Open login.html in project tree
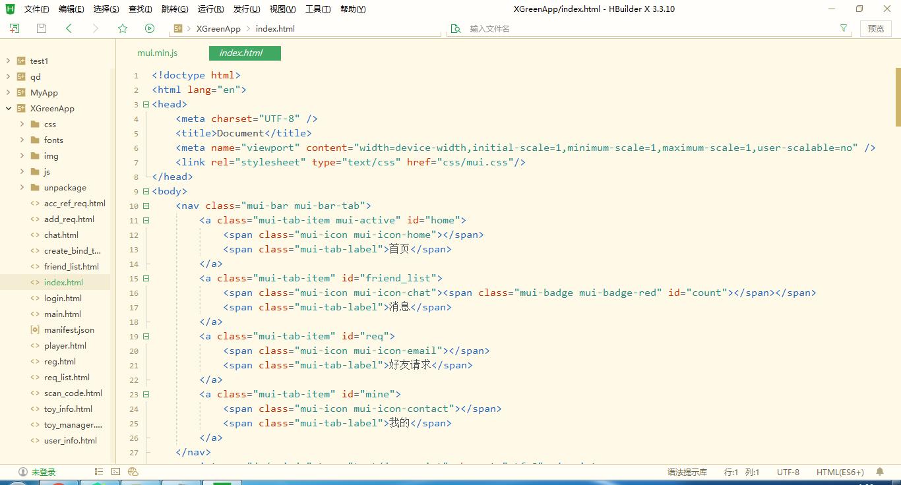The height and width of the screenshot is (485, 901). click(x=63, y=298)
